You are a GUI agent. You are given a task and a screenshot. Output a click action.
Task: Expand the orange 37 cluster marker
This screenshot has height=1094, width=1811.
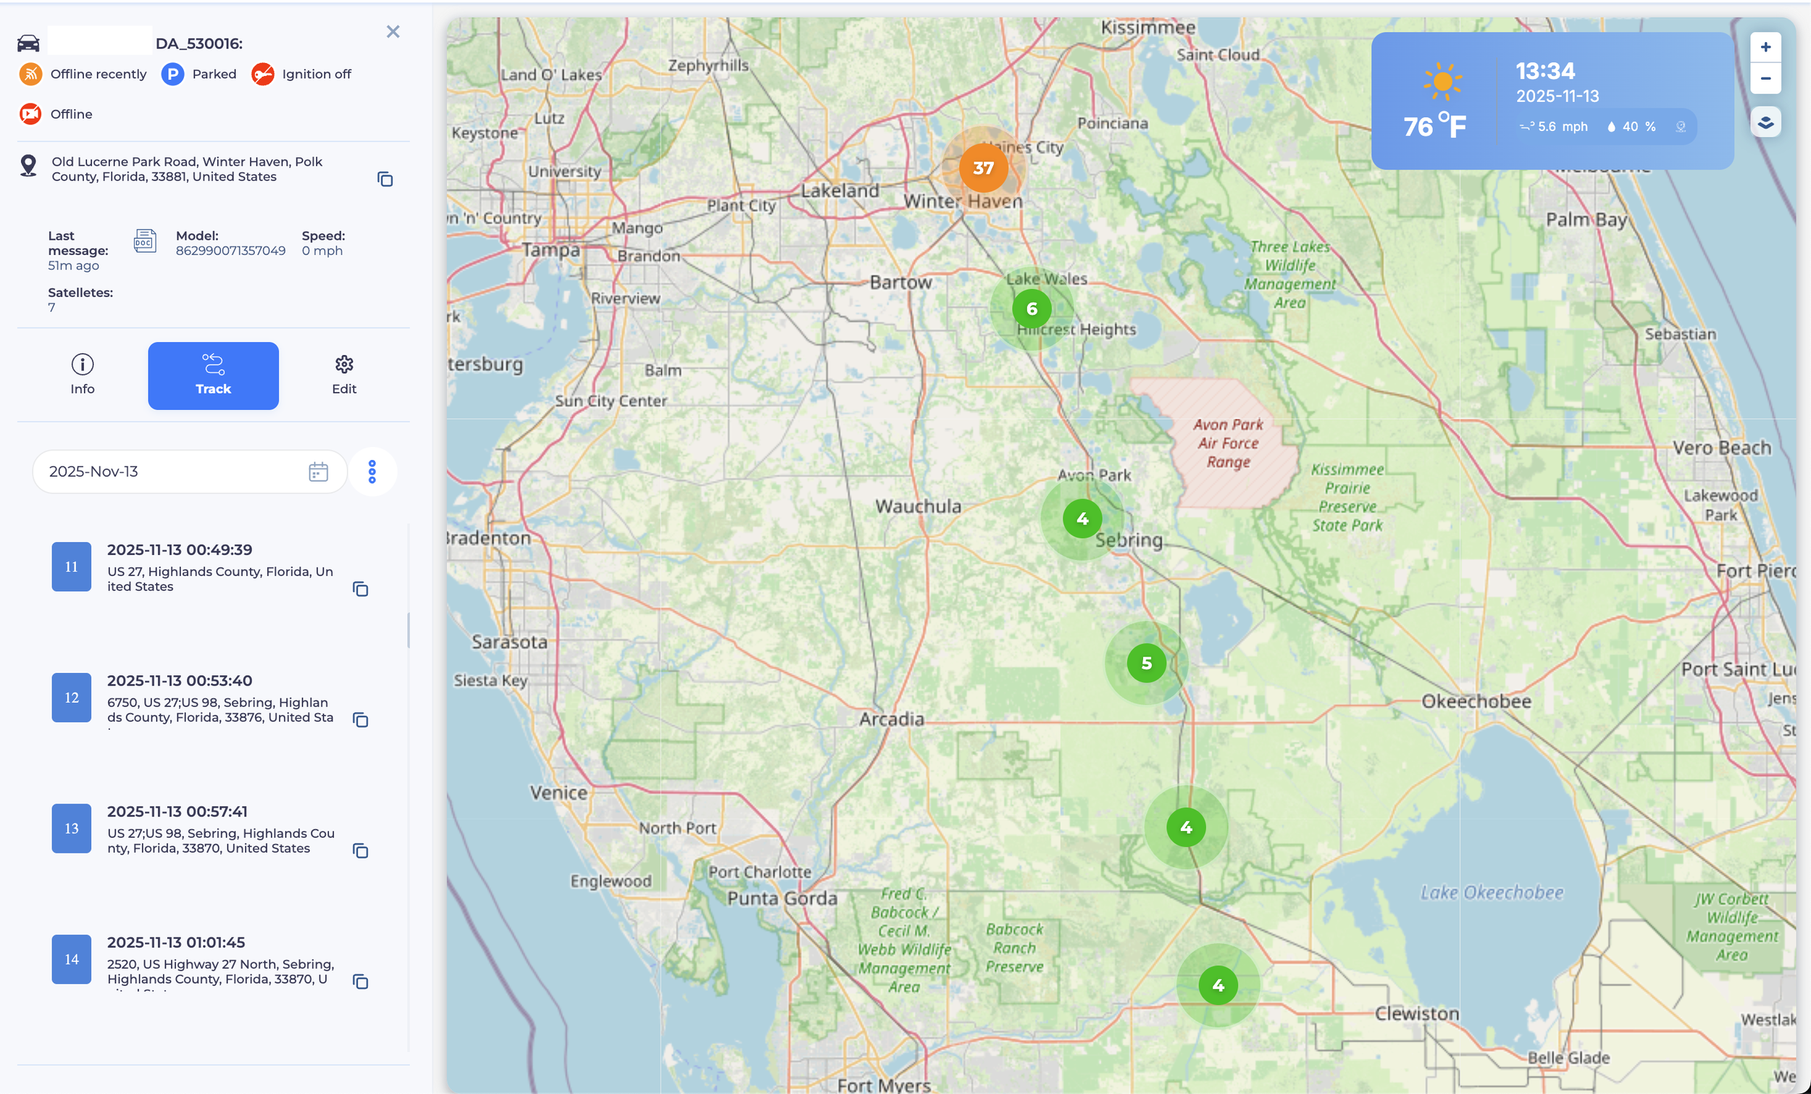[983, 168]
